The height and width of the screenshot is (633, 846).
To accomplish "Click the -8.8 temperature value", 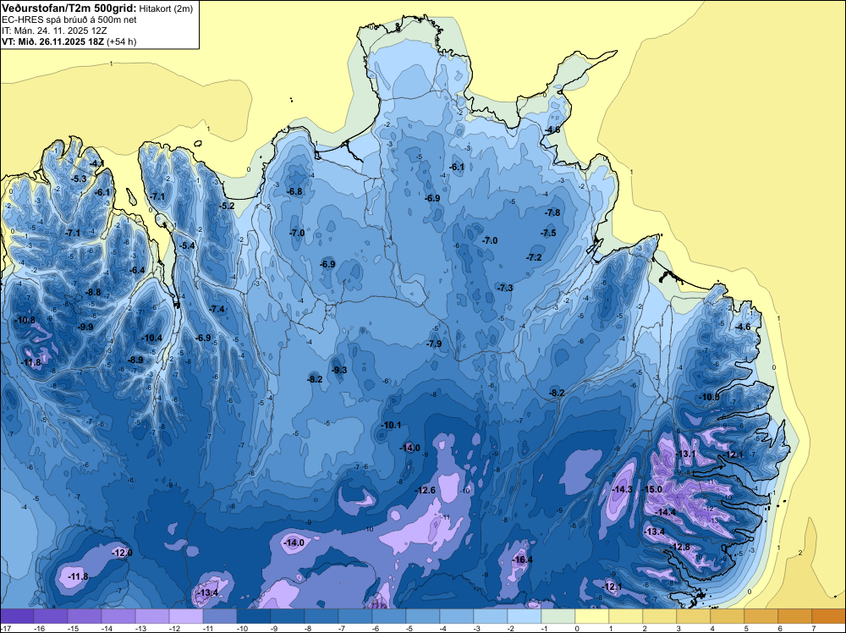I will click(93, 293).
